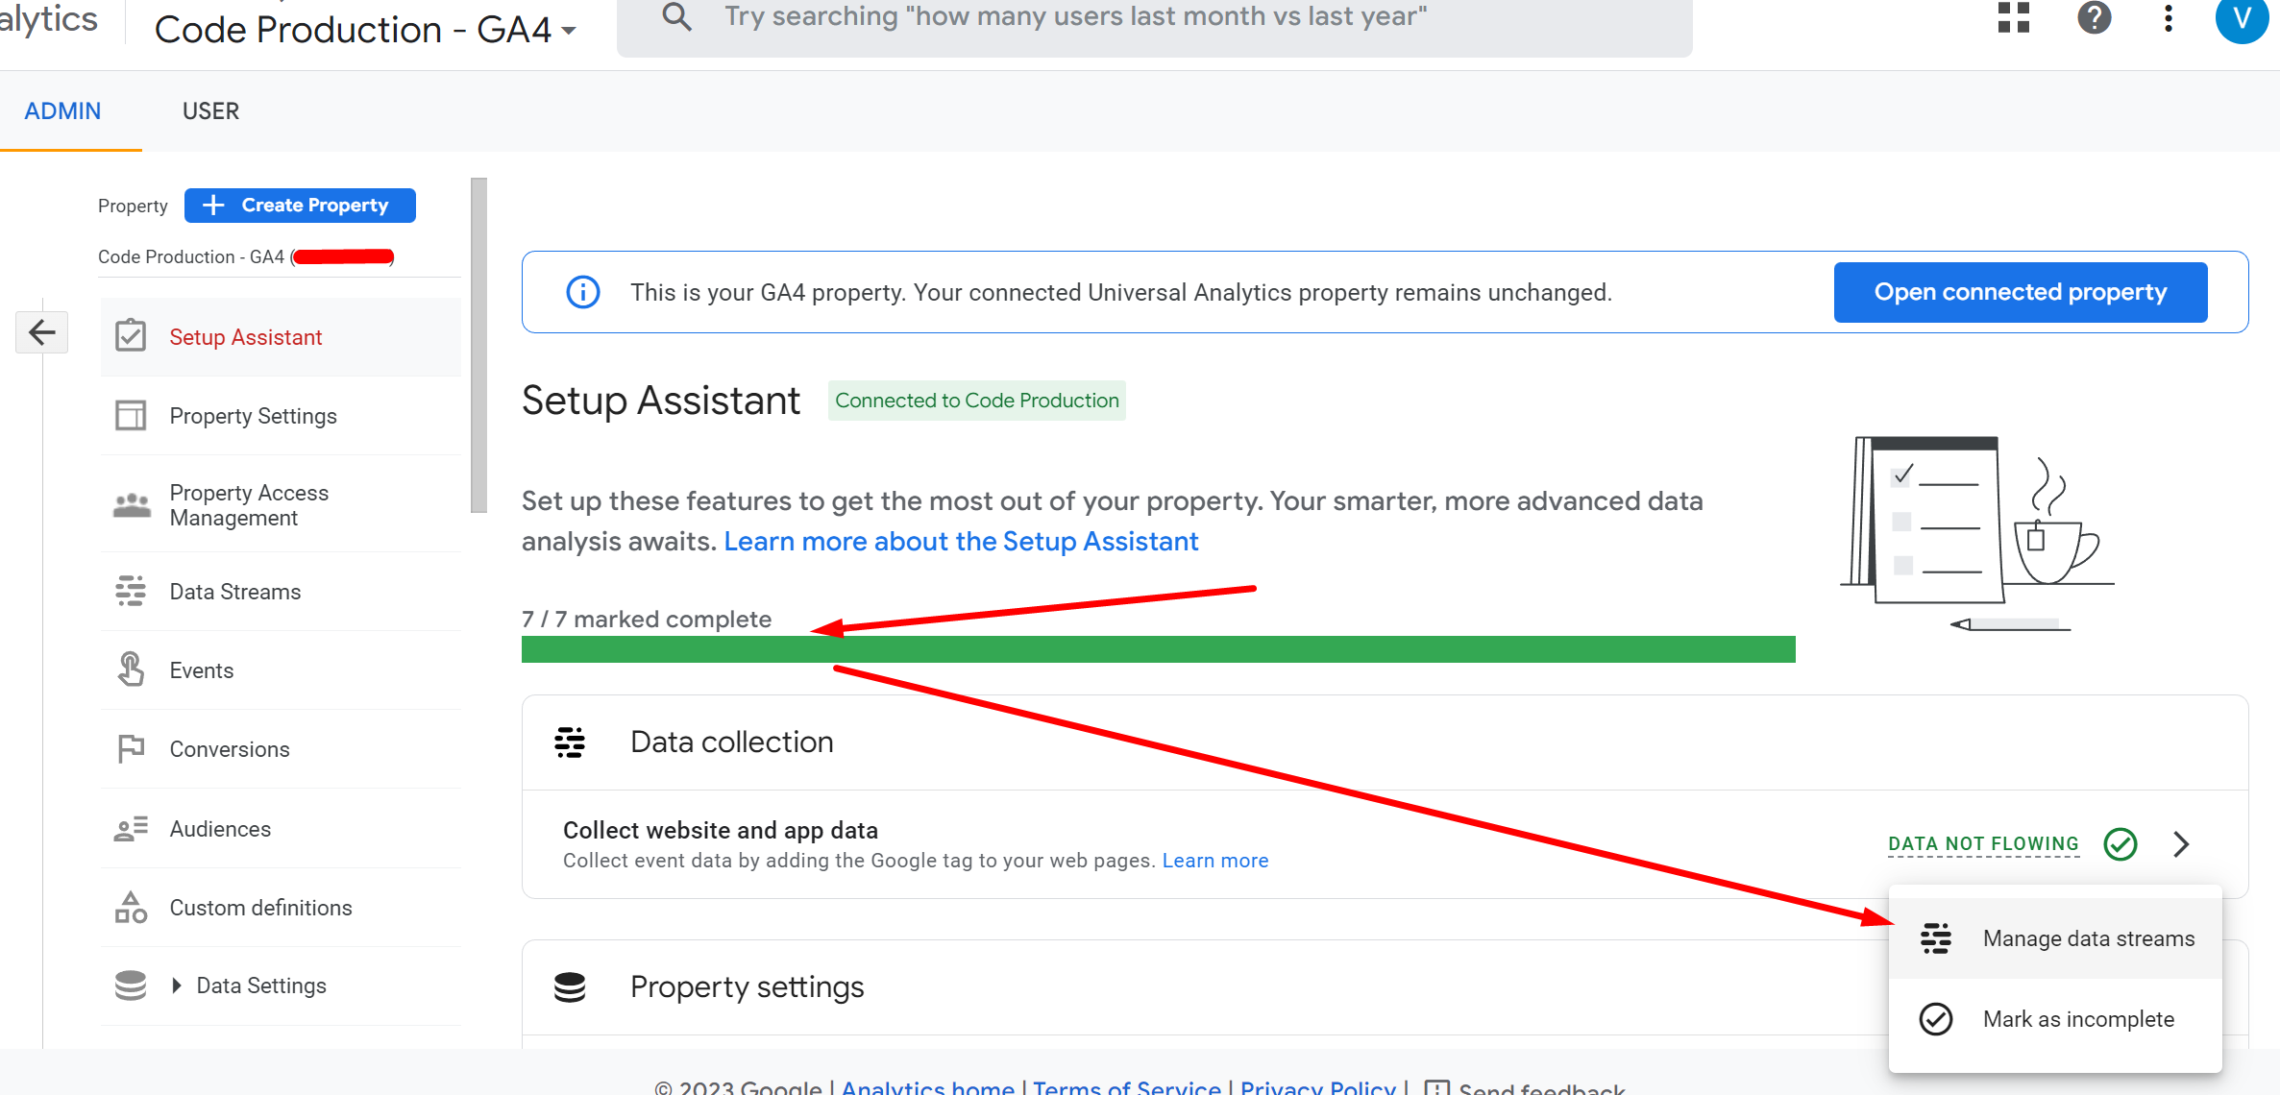Screen dimensions: 2280x1095
Task: Expand the Collect website and app data chevron
Action: tap(2181, 844)
